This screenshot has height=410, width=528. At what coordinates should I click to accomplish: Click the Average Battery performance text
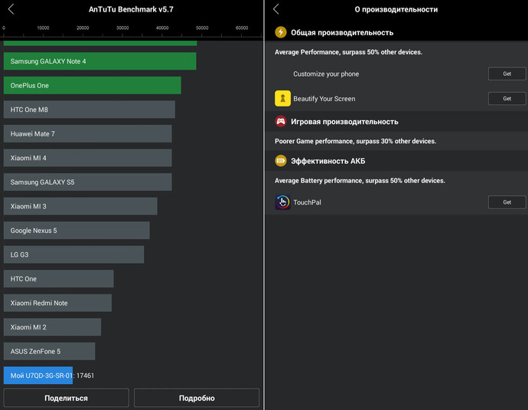(360, 180)
